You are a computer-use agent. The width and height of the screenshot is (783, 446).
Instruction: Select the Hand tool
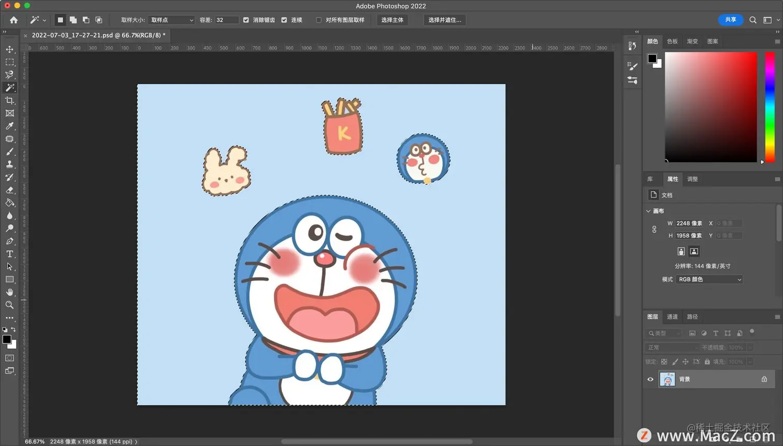(x=9, y=292)
